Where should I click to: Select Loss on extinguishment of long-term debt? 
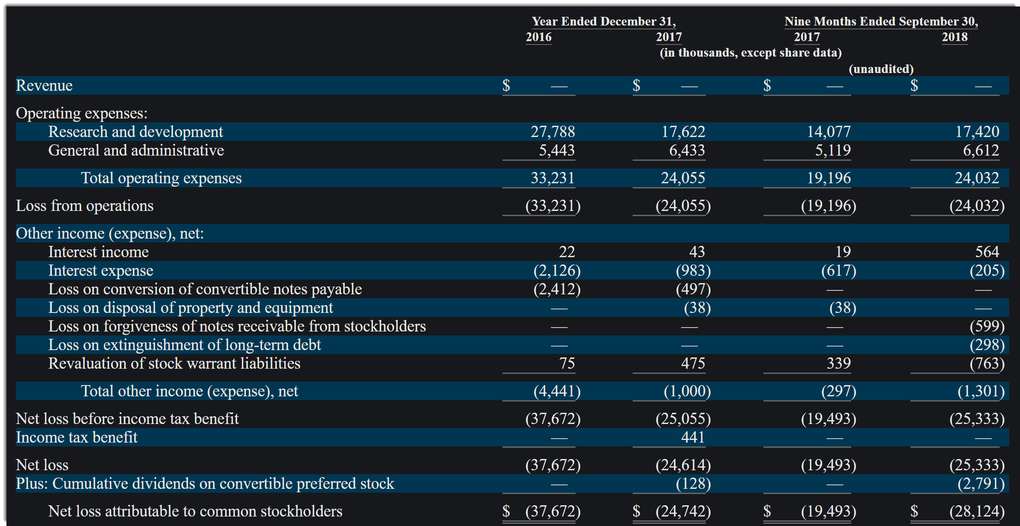184,345
